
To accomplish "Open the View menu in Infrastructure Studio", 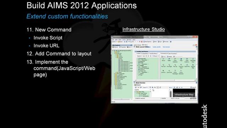I will tap(120, 39).
